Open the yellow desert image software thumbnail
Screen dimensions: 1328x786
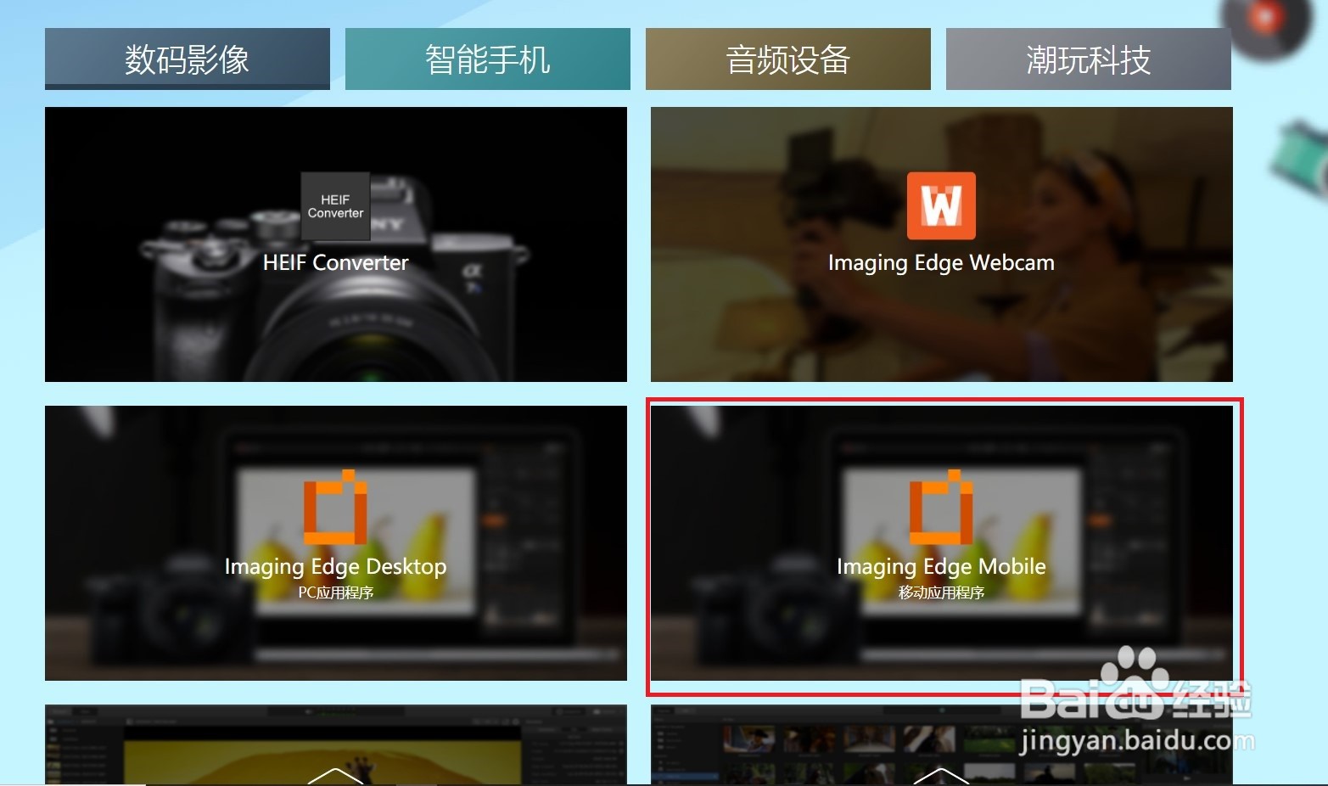[x=335, y=744]
